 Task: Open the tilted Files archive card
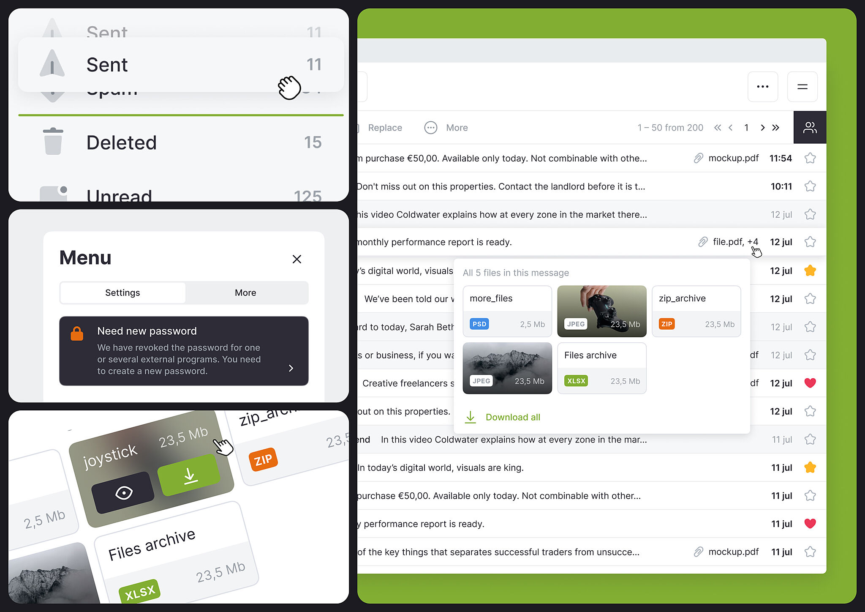(177, 552)
